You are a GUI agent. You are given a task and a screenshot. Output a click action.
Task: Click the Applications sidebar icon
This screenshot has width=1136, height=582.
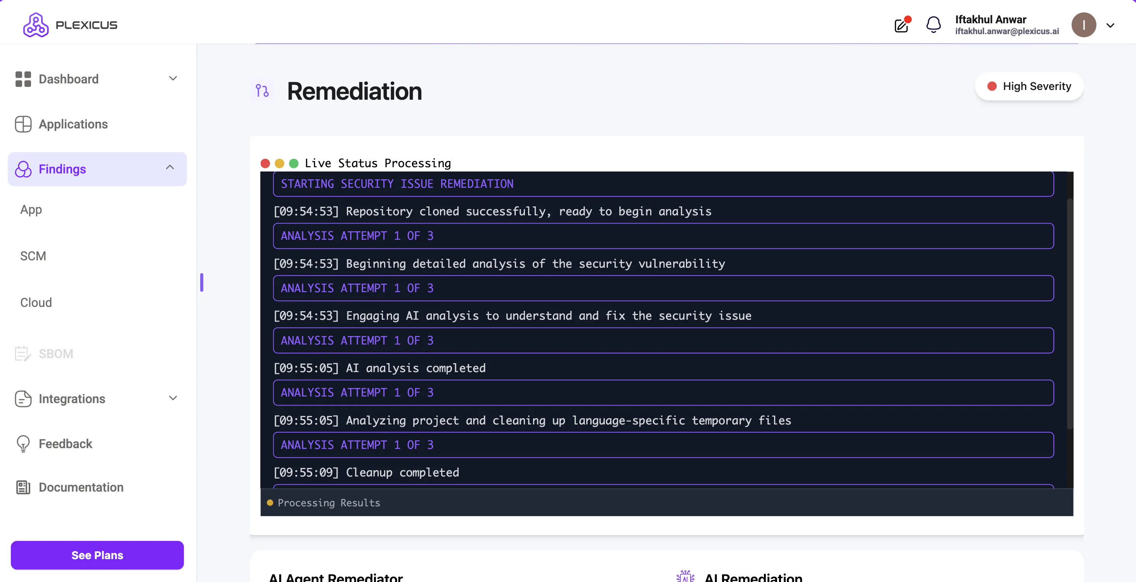(23, 124)
